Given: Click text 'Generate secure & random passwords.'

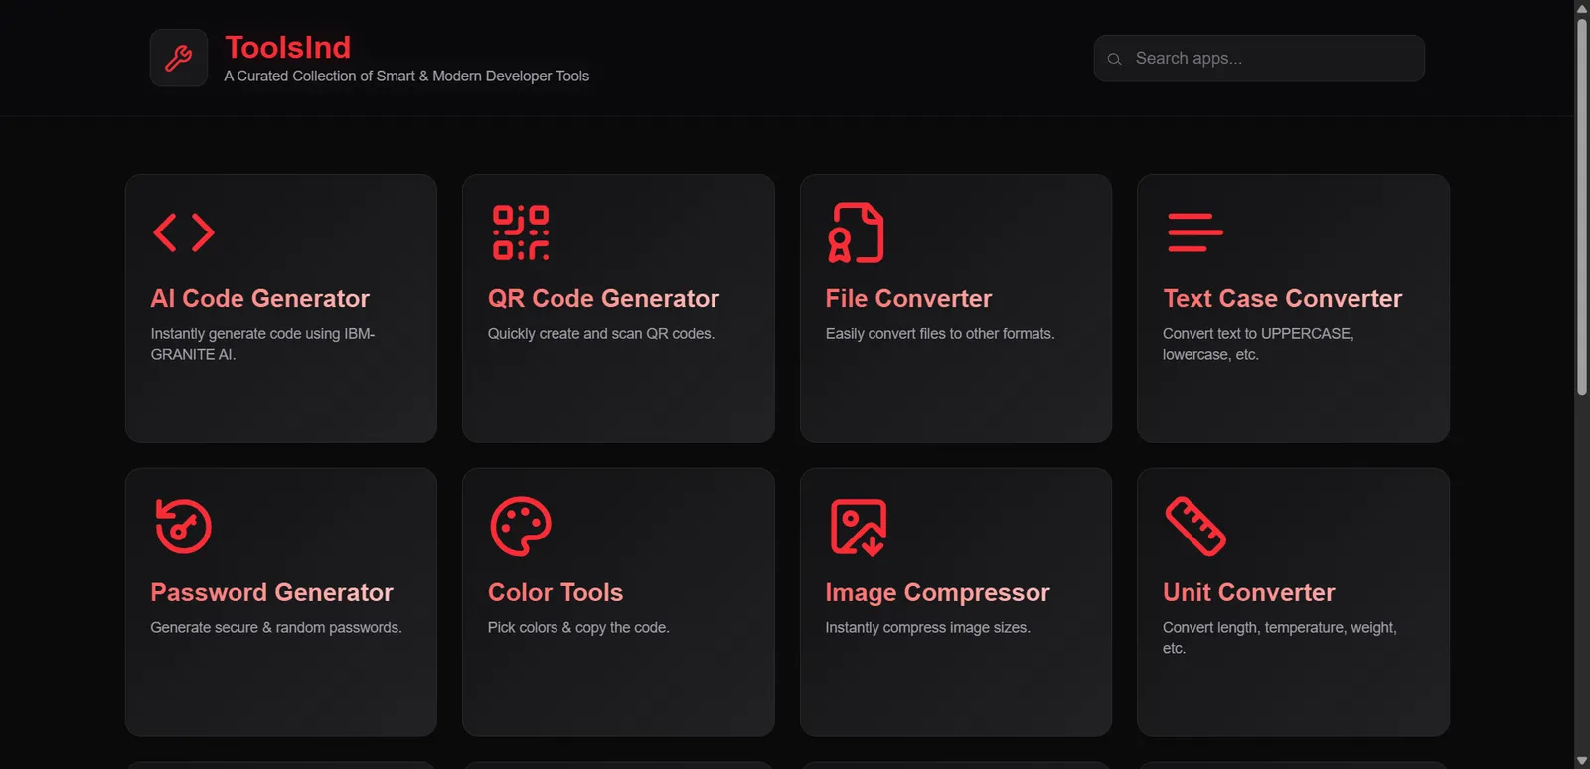Looking at the screenshot, I should (x=276, y=628).
